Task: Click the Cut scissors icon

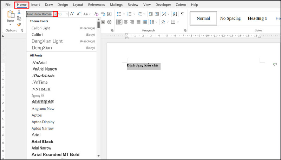Action: click(19, 12)
